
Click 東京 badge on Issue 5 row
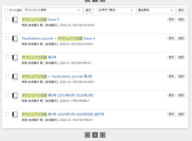coord(171,20)
